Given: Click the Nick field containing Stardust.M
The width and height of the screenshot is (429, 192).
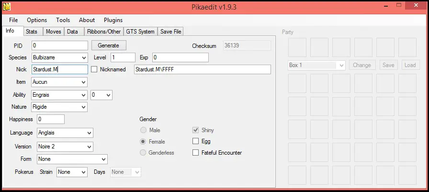Looking at the screenshot, I should click(x=60, y=69).
